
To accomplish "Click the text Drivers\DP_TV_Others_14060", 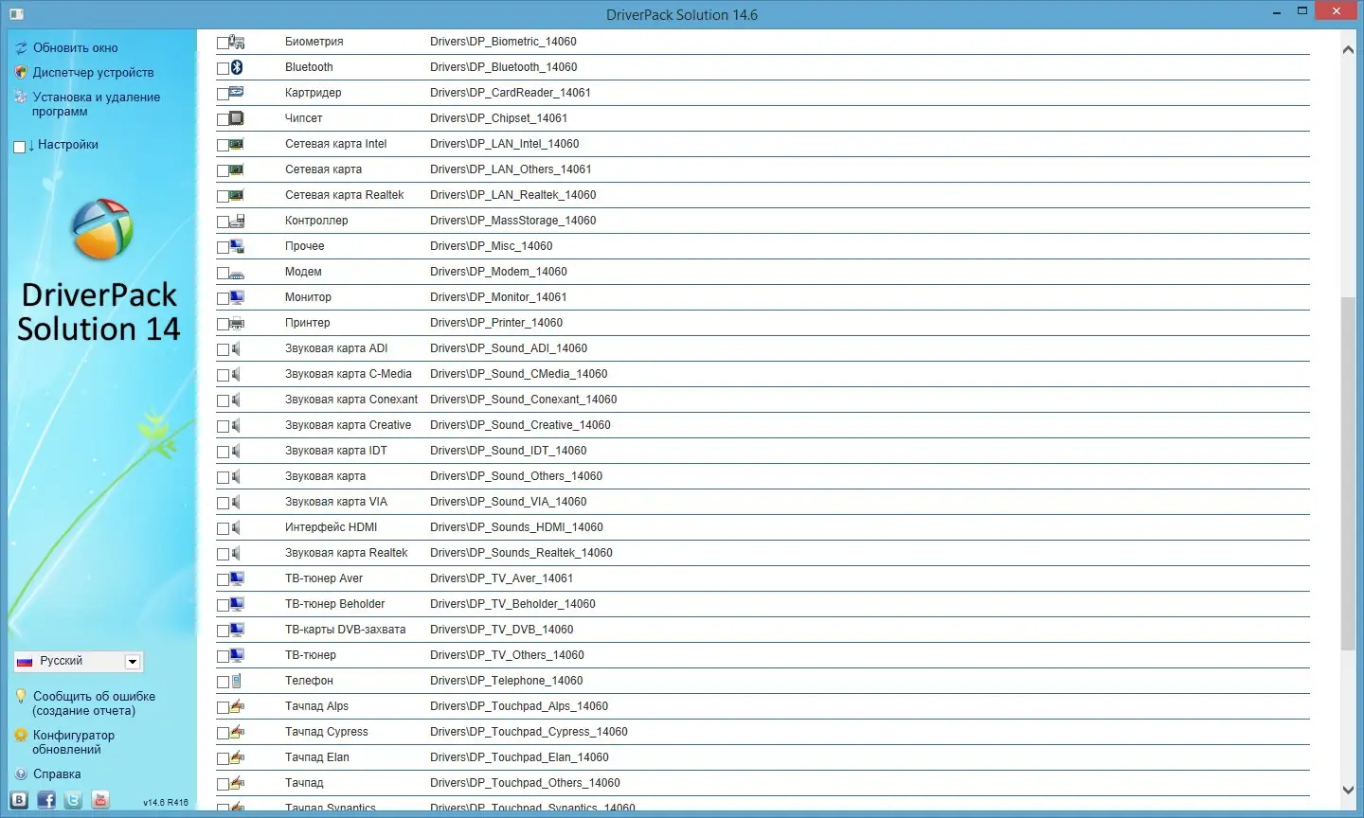I will click(507, 655).
